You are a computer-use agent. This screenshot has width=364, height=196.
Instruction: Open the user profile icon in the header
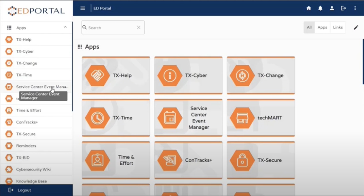(x=332, y=8)
